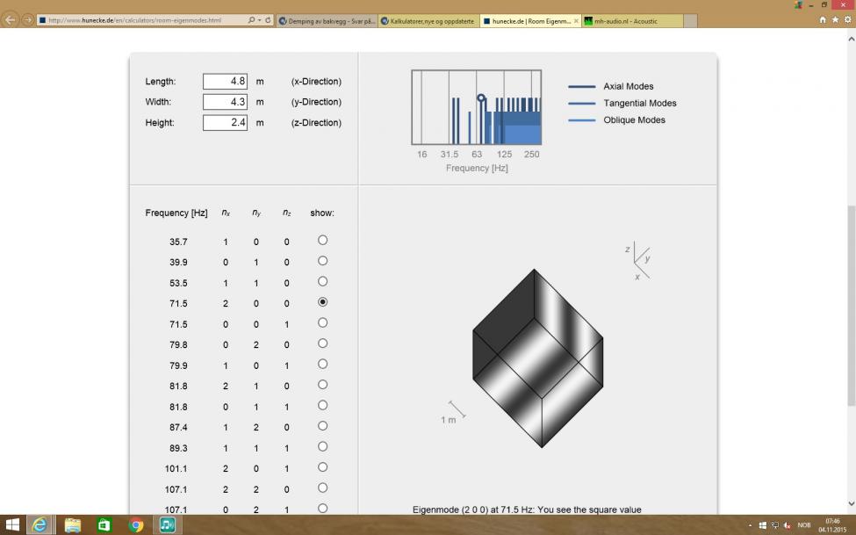Image resolution: width=856 pixels, height=535 pixels.
Task: Open the Windows Store taskbar icon
Action: click(104, 524)
